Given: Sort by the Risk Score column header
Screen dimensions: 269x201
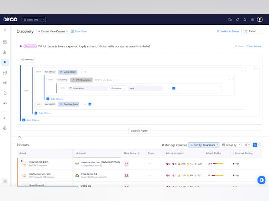Looking at the screenshot, I should (131, 153).
